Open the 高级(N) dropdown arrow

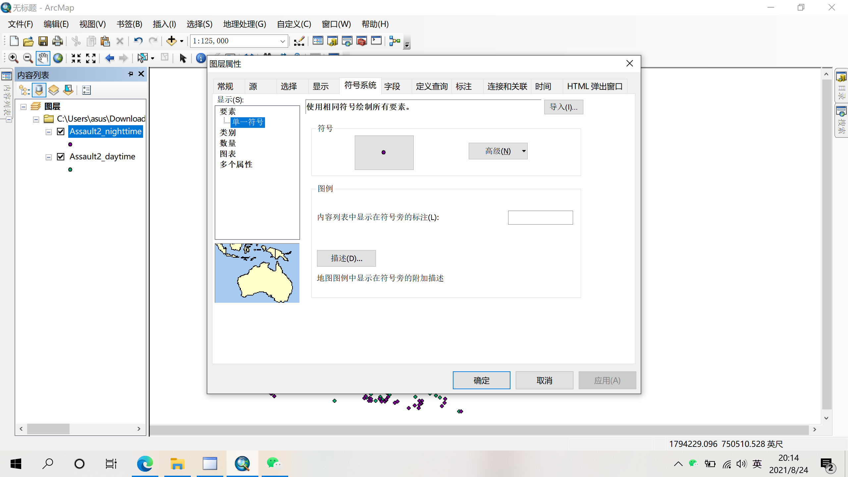[x=524, y=151]
